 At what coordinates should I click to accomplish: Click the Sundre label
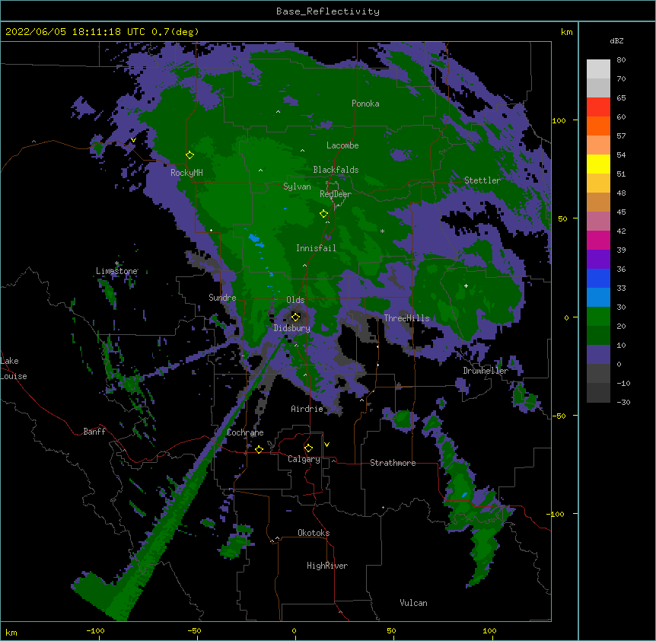pyautogui.click(x=222, y=298)
